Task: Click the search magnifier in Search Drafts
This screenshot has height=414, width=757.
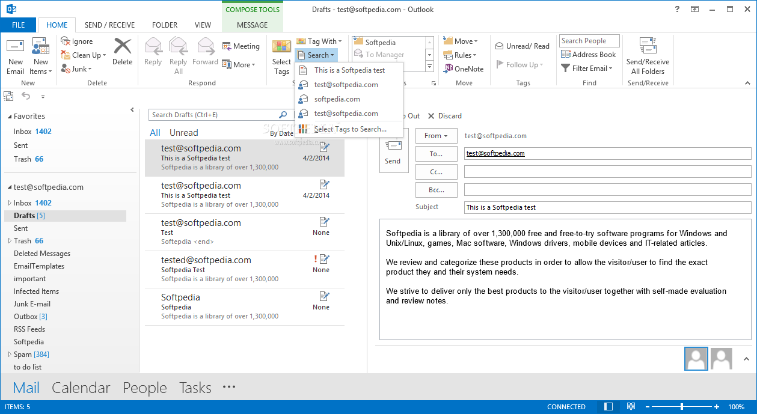Action: (283, 115)
